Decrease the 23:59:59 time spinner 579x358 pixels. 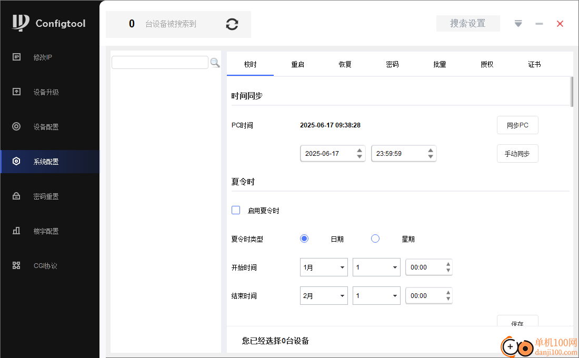[x=430, y=157]
